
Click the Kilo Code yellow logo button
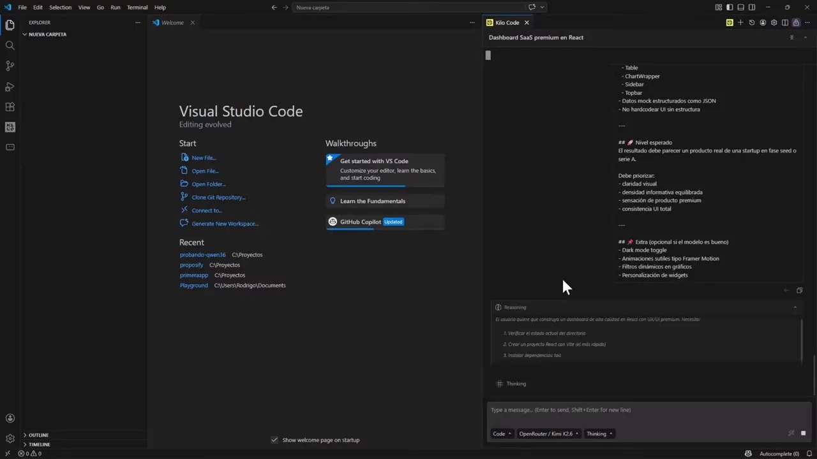pyautogui.click(x=729, y=22)
